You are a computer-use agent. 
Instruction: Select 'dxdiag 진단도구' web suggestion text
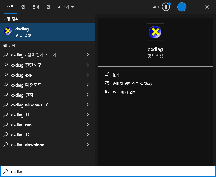coord(26,65)
